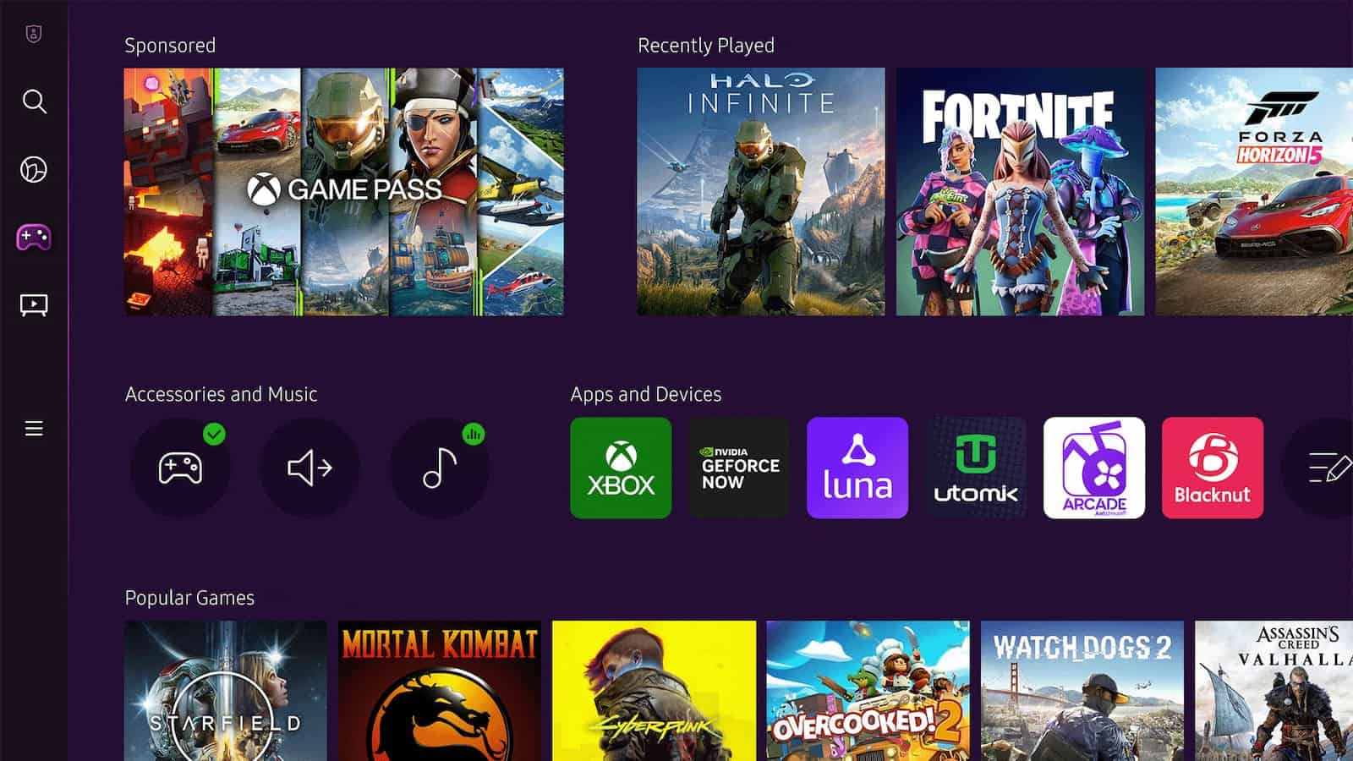Select Assassin's Creed Valhalla tile
The width and height of the screenshot is (1353, 761).
[1274, 691]
